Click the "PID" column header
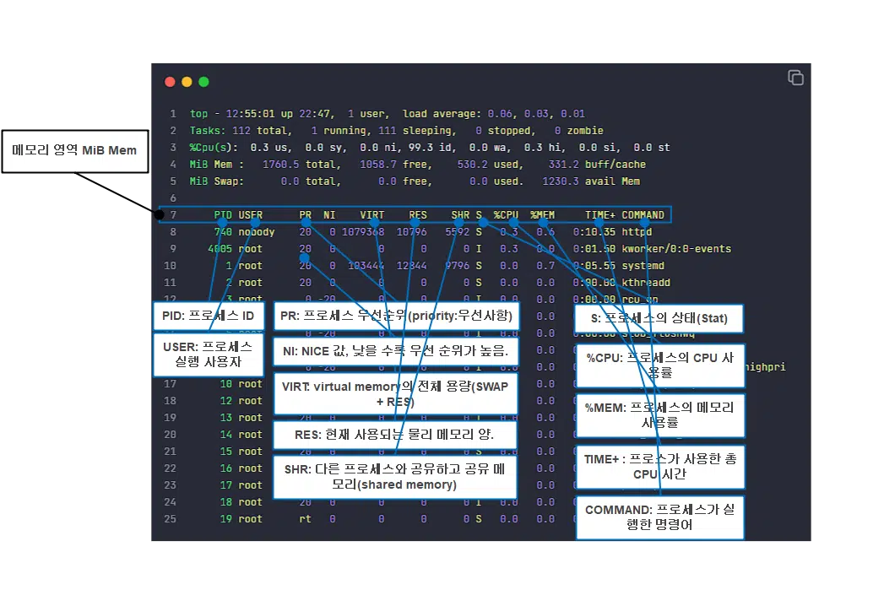The image size is (884, 606). coord(223,215)
